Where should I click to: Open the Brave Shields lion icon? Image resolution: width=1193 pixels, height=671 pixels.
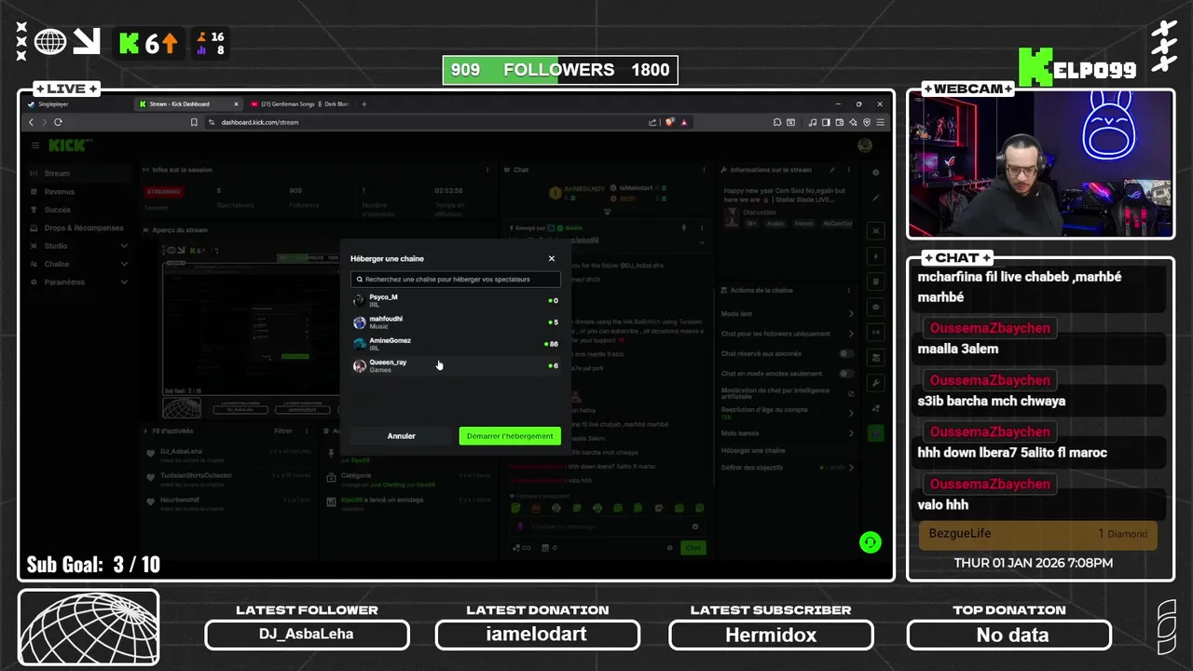coord(669,122)
